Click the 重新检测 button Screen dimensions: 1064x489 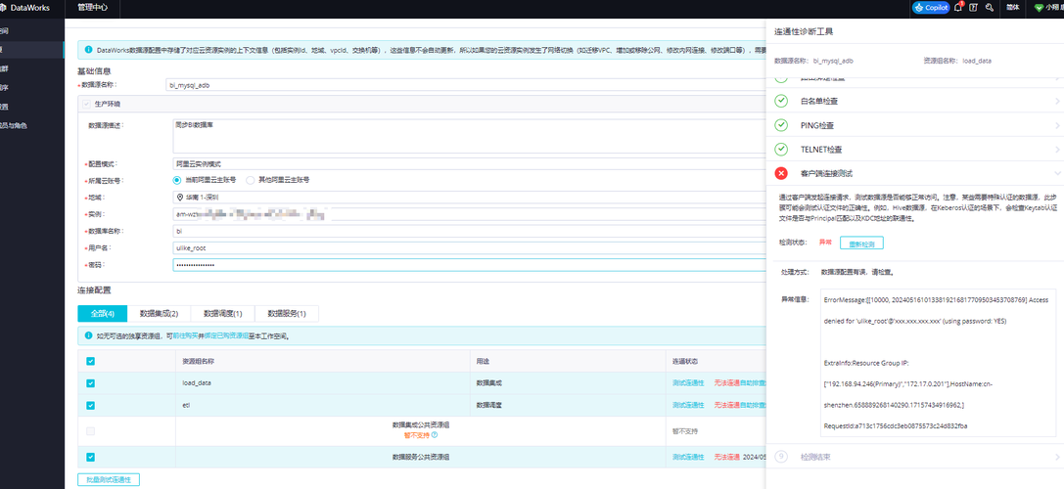click(861, 243)
